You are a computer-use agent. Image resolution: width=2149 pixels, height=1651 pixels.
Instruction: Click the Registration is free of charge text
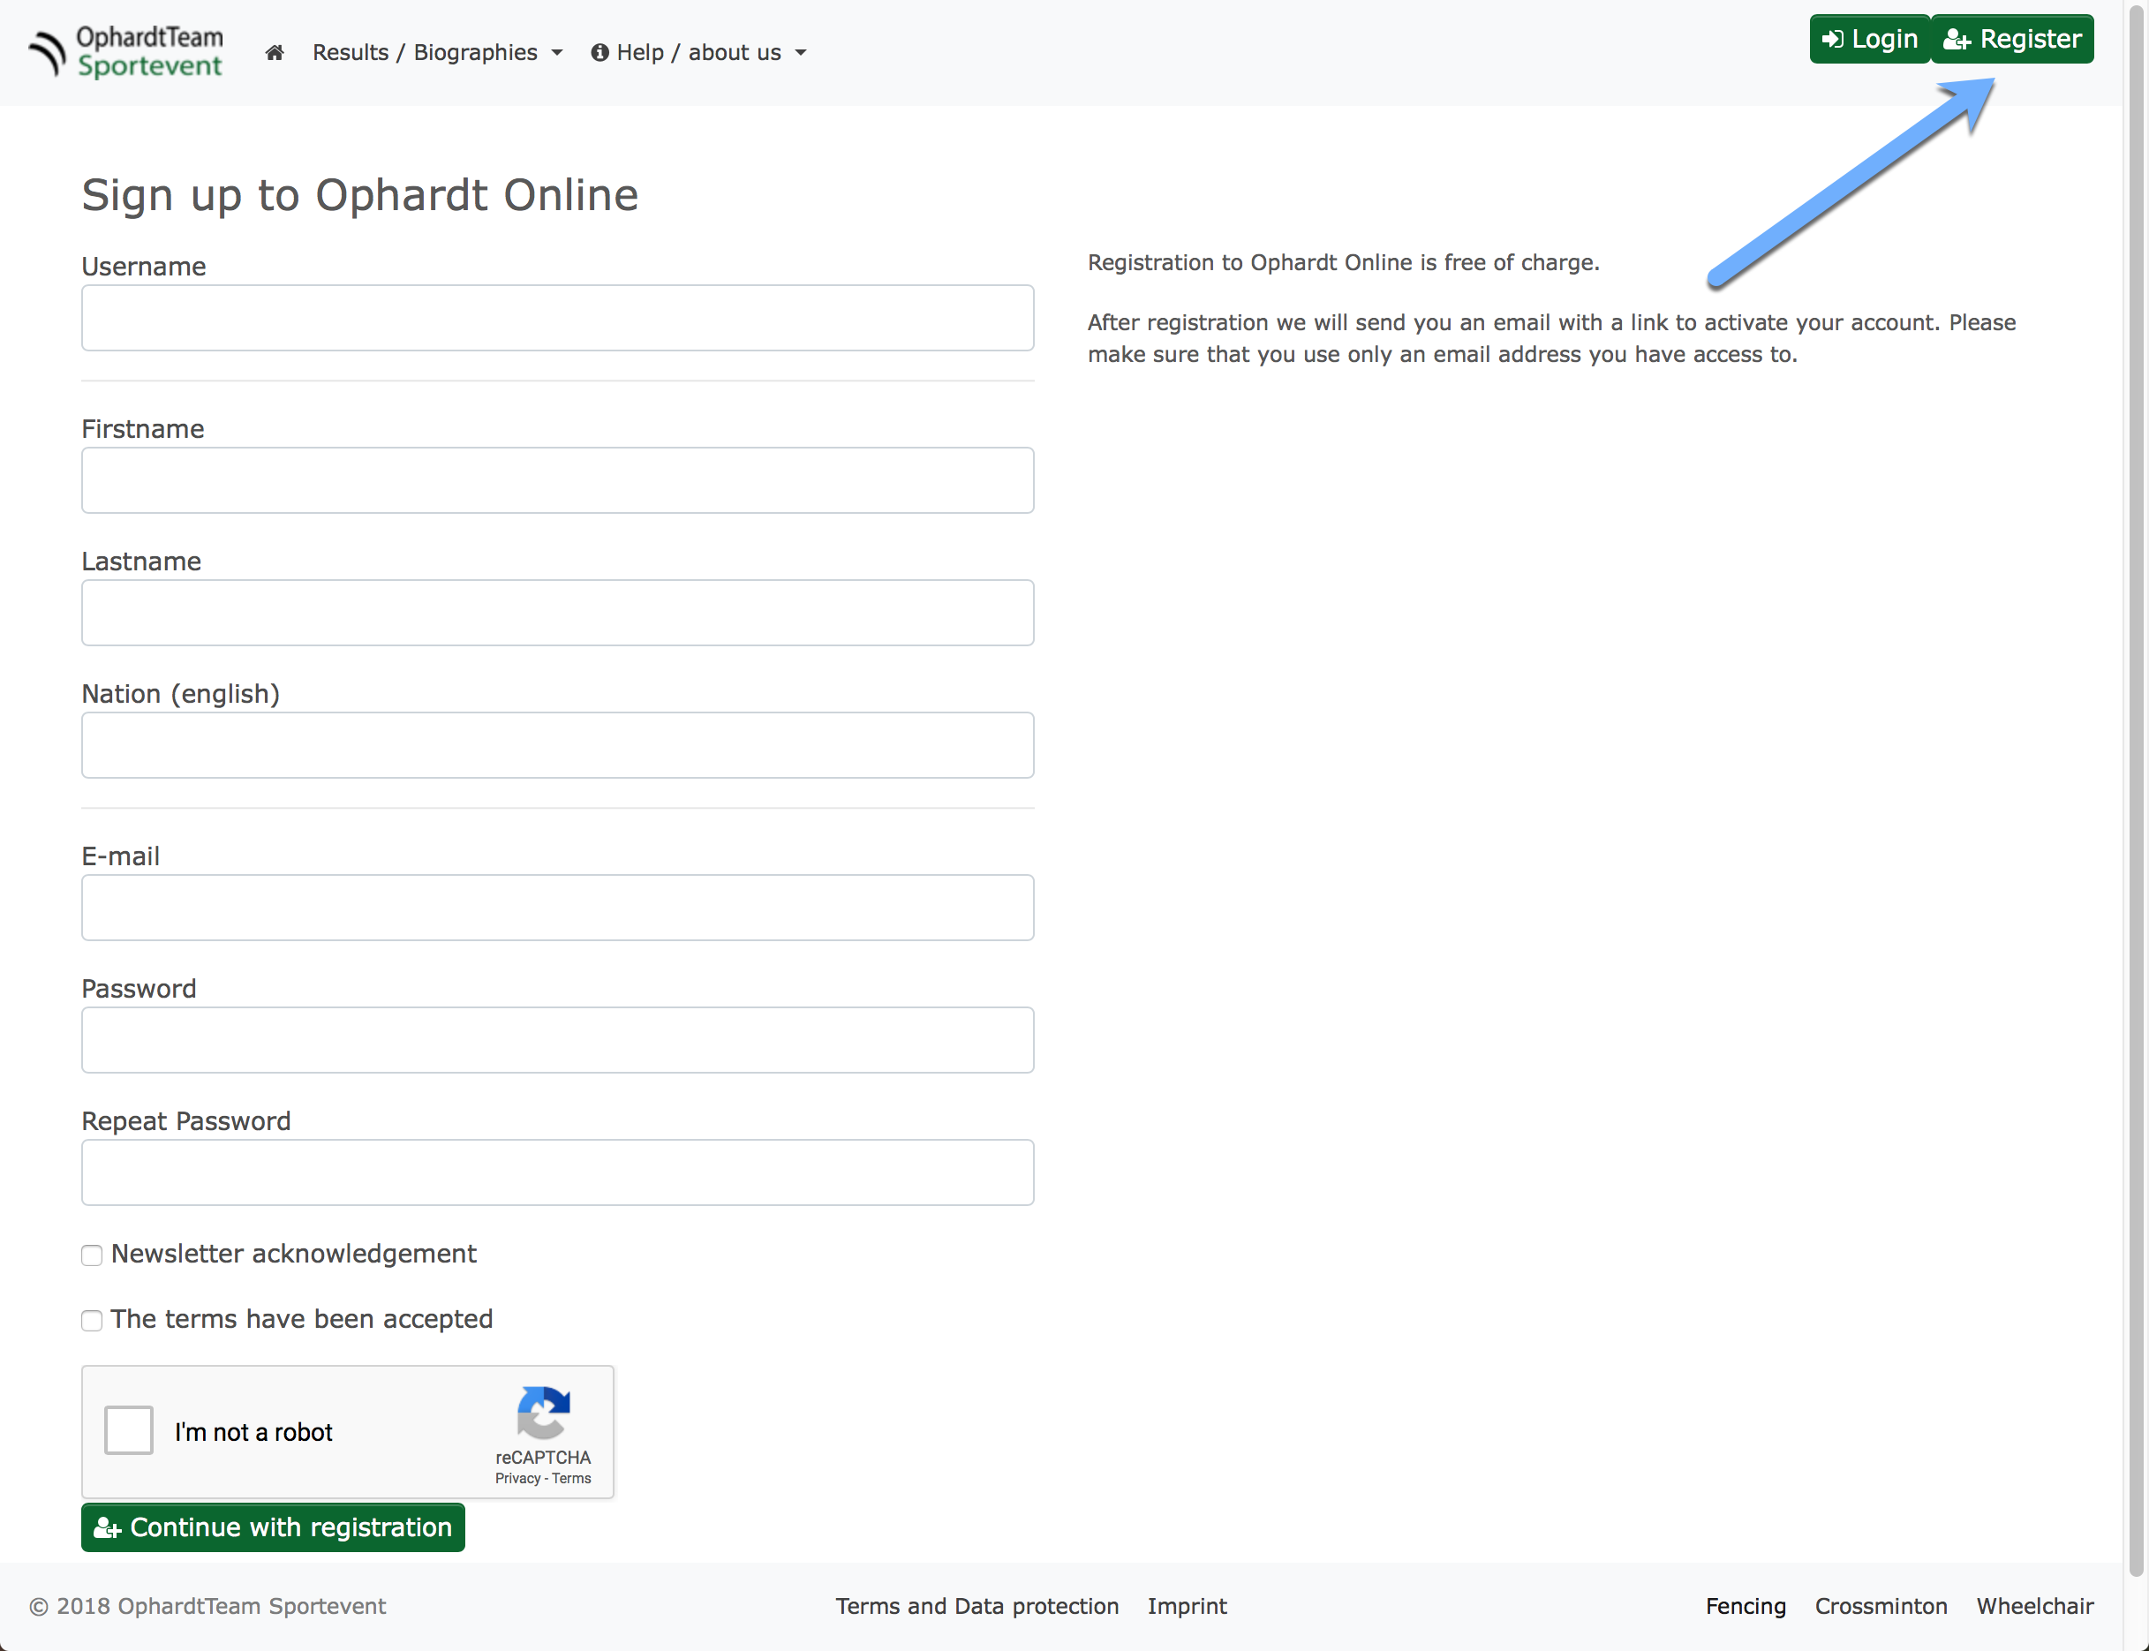coord(1343,262)
